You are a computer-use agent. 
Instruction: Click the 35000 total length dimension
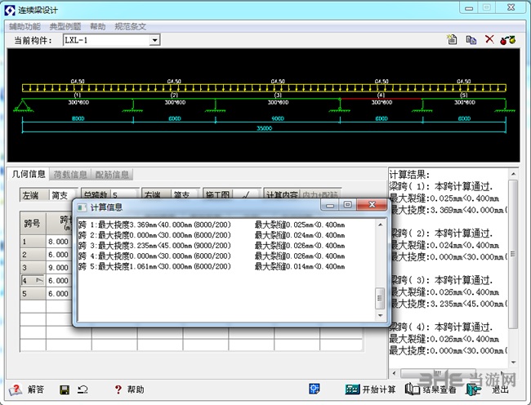coord(265,128)
